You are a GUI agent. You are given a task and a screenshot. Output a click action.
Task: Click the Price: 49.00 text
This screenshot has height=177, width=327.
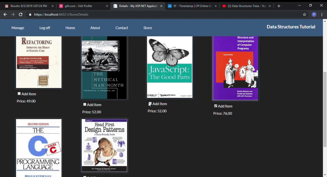point(26,101)
